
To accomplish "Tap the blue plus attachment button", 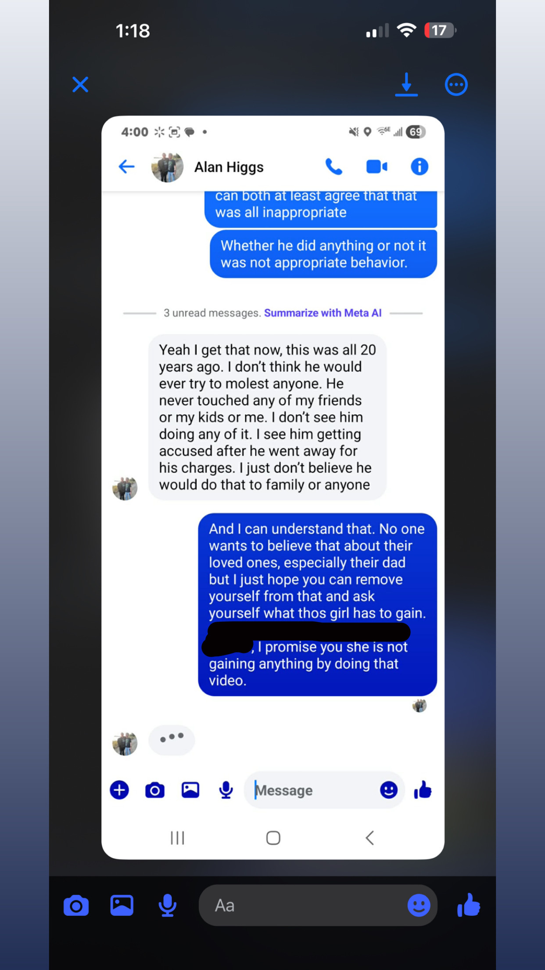I will [x=119, y=790].
